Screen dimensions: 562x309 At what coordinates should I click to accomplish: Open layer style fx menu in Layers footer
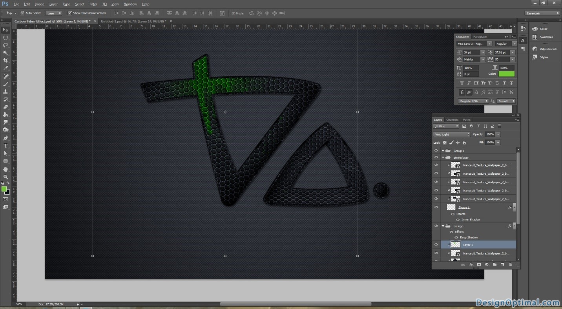(471, 265)
